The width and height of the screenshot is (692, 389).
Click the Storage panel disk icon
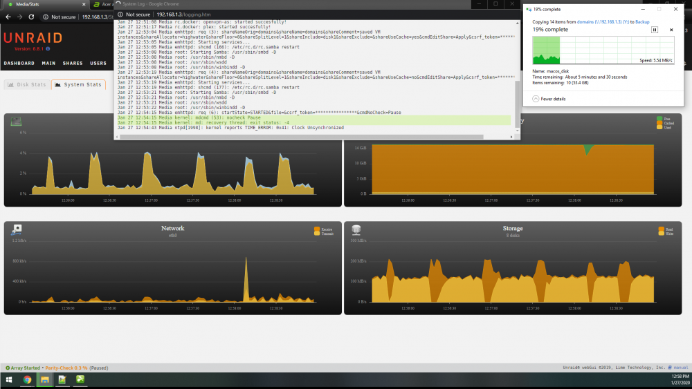click(356, 229)
